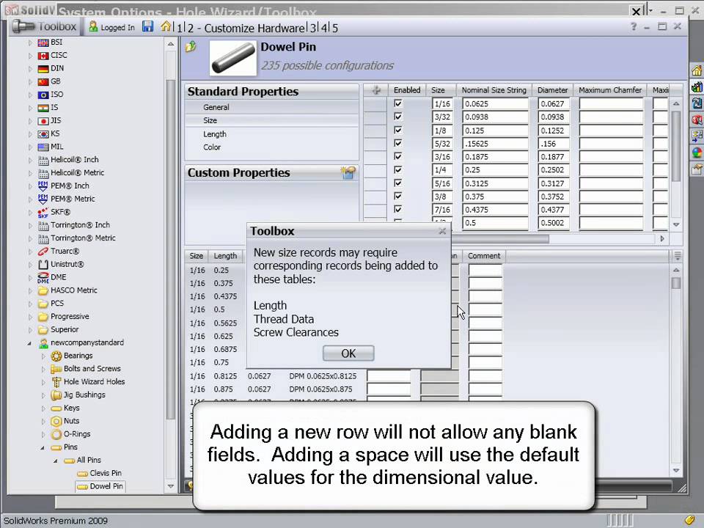Click the Truarc icon in tree

pyautogui.click(x=43, y=252)
